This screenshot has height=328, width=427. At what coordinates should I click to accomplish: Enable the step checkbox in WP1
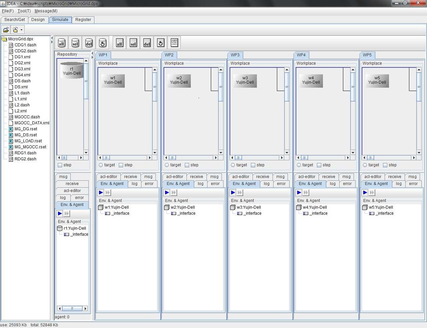click(121, 165)
